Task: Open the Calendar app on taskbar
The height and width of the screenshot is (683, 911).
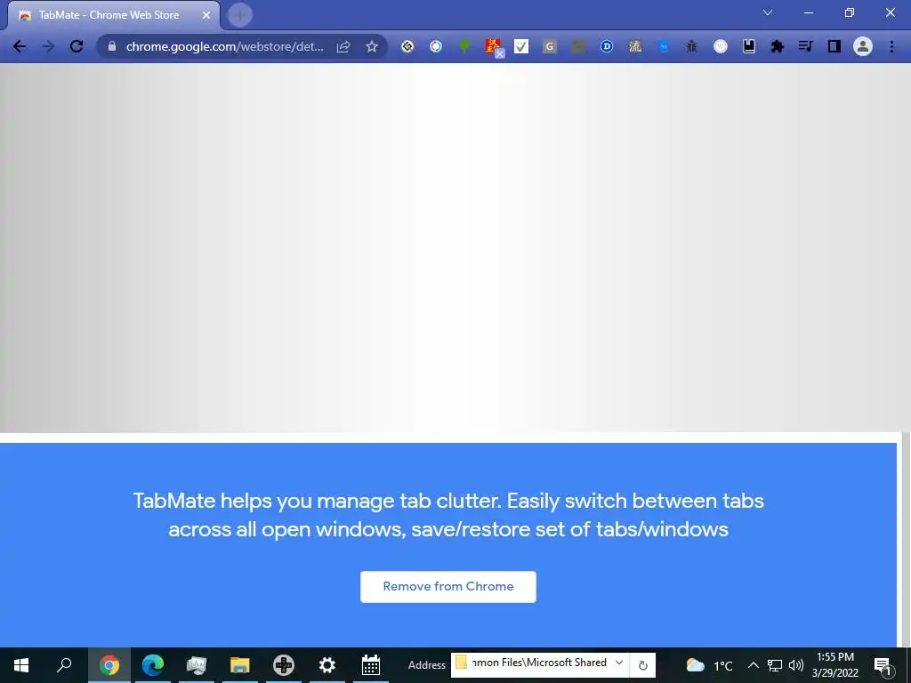Action: 371,665
